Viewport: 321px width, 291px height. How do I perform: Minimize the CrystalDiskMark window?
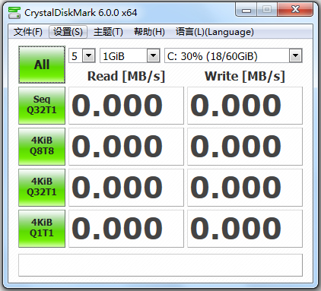click(x=246, y=10)
